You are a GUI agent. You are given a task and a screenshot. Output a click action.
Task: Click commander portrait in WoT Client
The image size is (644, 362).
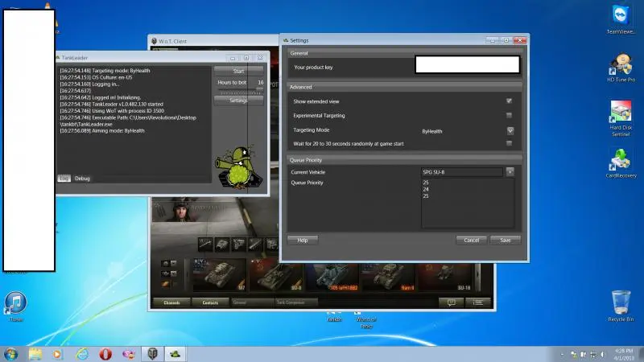tap(180, 210)
